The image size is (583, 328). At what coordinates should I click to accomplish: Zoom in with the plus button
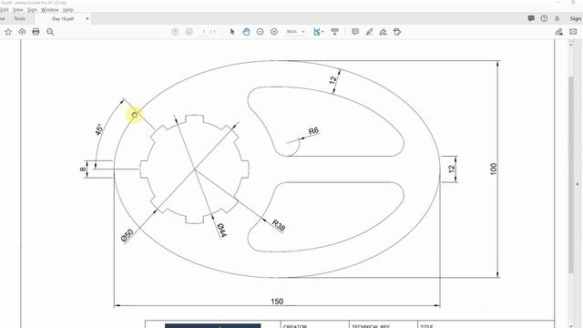tap(274, 32)
